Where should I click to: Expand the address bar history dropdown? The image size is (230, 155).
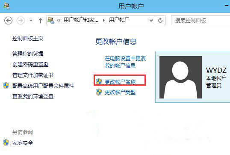151,21
